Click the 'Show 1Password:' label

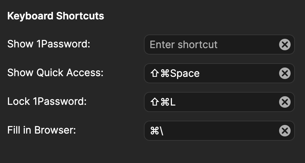click(x=49, y=44)
